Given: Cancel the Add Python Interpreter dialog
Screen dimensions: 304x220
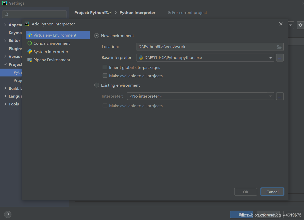Looking at the screenshot, I should 272,192.
